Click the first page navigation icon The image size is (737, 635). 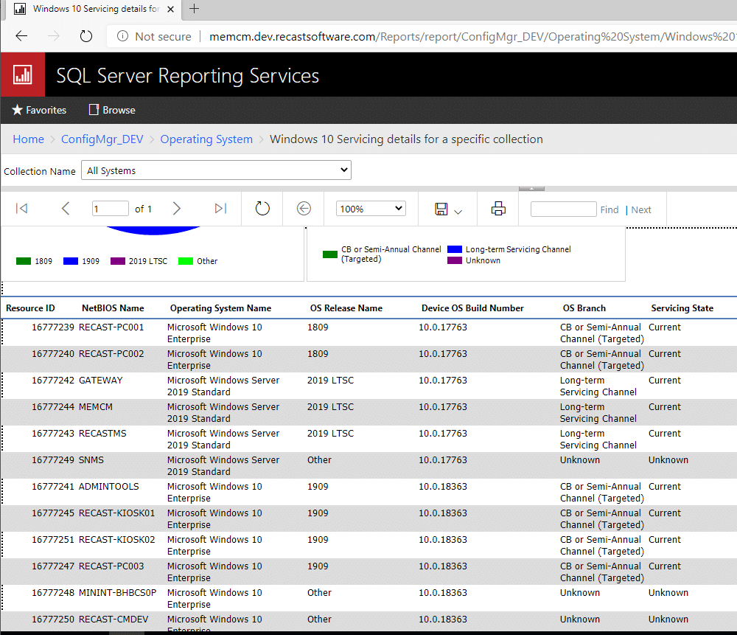coord(21,209)
